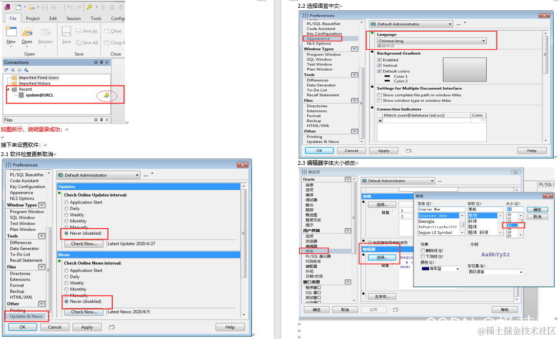559x339 pixels.
Task: Select Georgia in the font list
Action: click(x=426, y=221)
